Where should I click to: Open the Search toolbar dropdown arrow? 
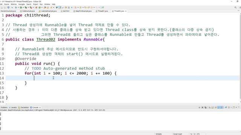tap(53, 7)
